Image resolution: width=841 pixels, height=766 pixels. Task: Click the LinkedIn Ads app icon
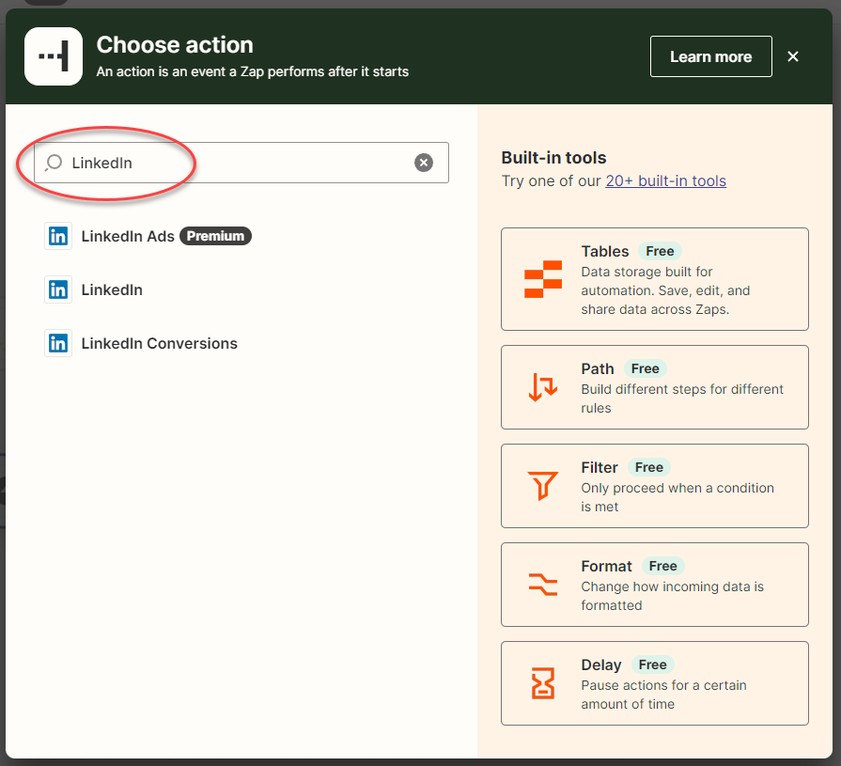[x=58, y=236]
